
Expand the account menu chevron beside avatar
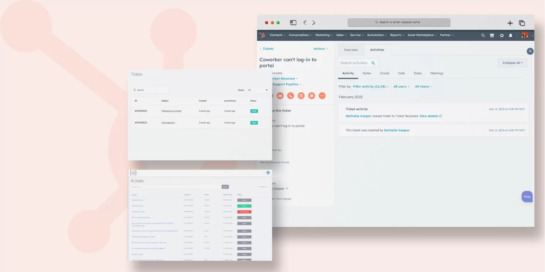tap(532, 35)
